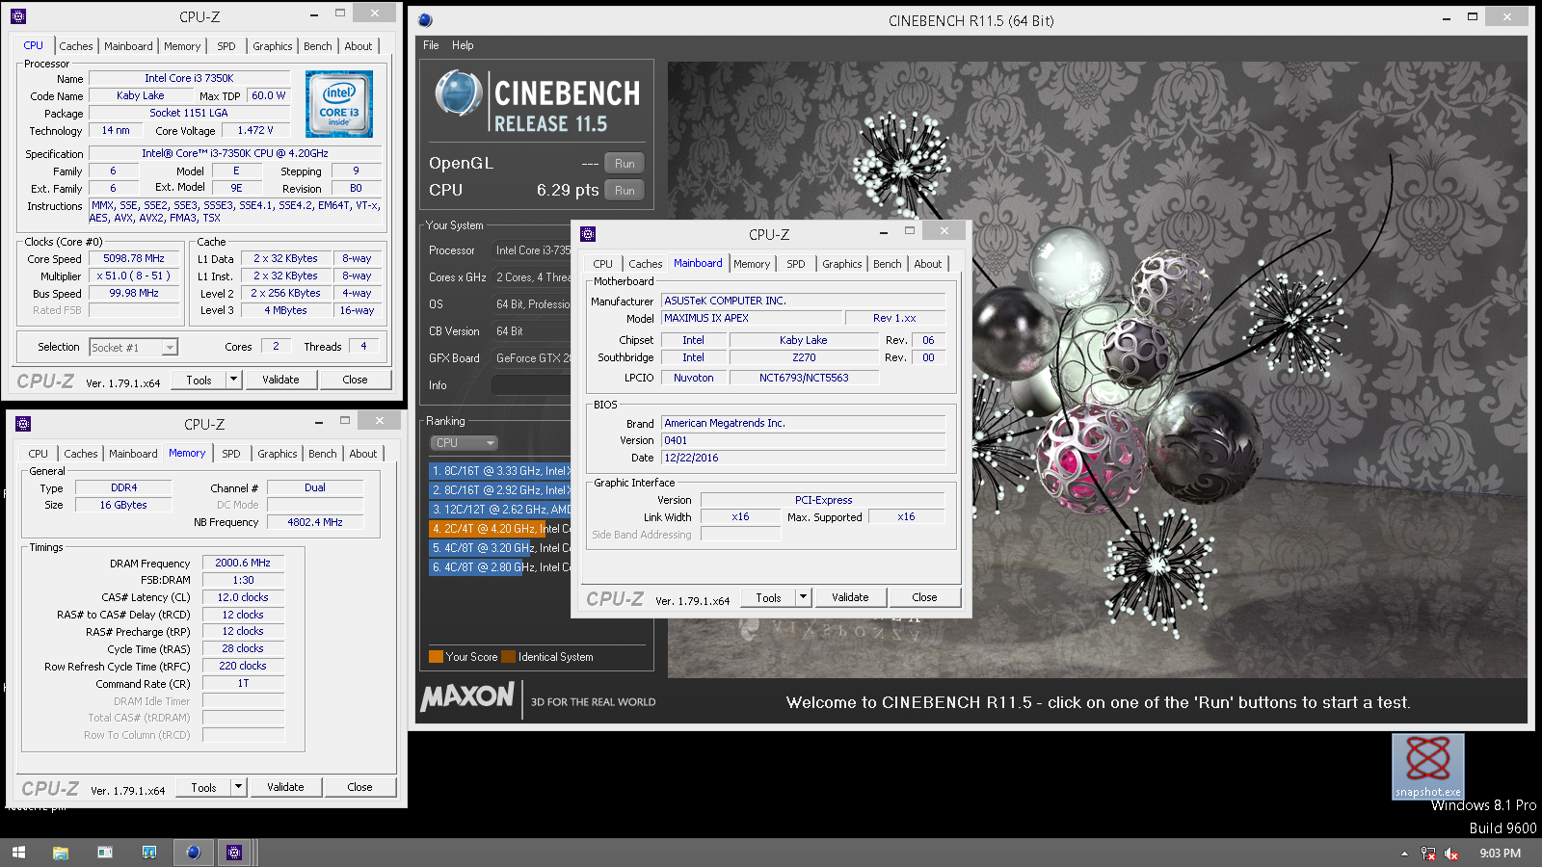Click Tools button in Mainboard CPU-Z window
The image size is (1542, 867).
(x=768, y=597)
